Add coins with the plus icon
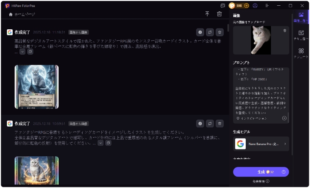The image size is (310, 188). tap(247, 6)
